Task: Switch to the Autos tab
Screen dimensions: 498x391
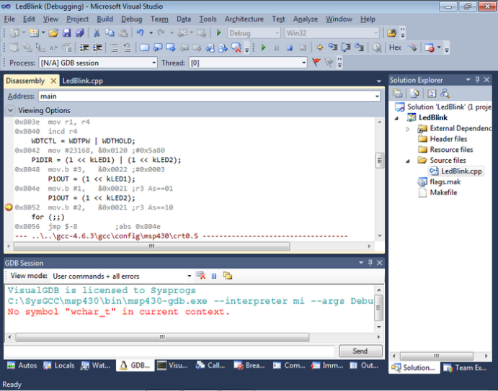Action: (x=22, y=366)
